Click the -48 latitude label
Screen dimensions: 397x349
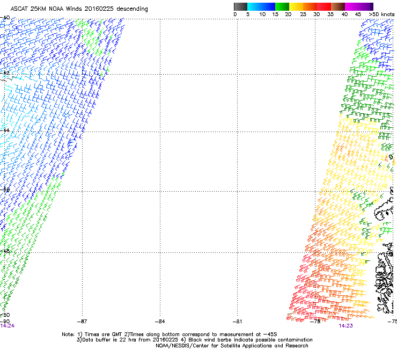coord(5,251)
